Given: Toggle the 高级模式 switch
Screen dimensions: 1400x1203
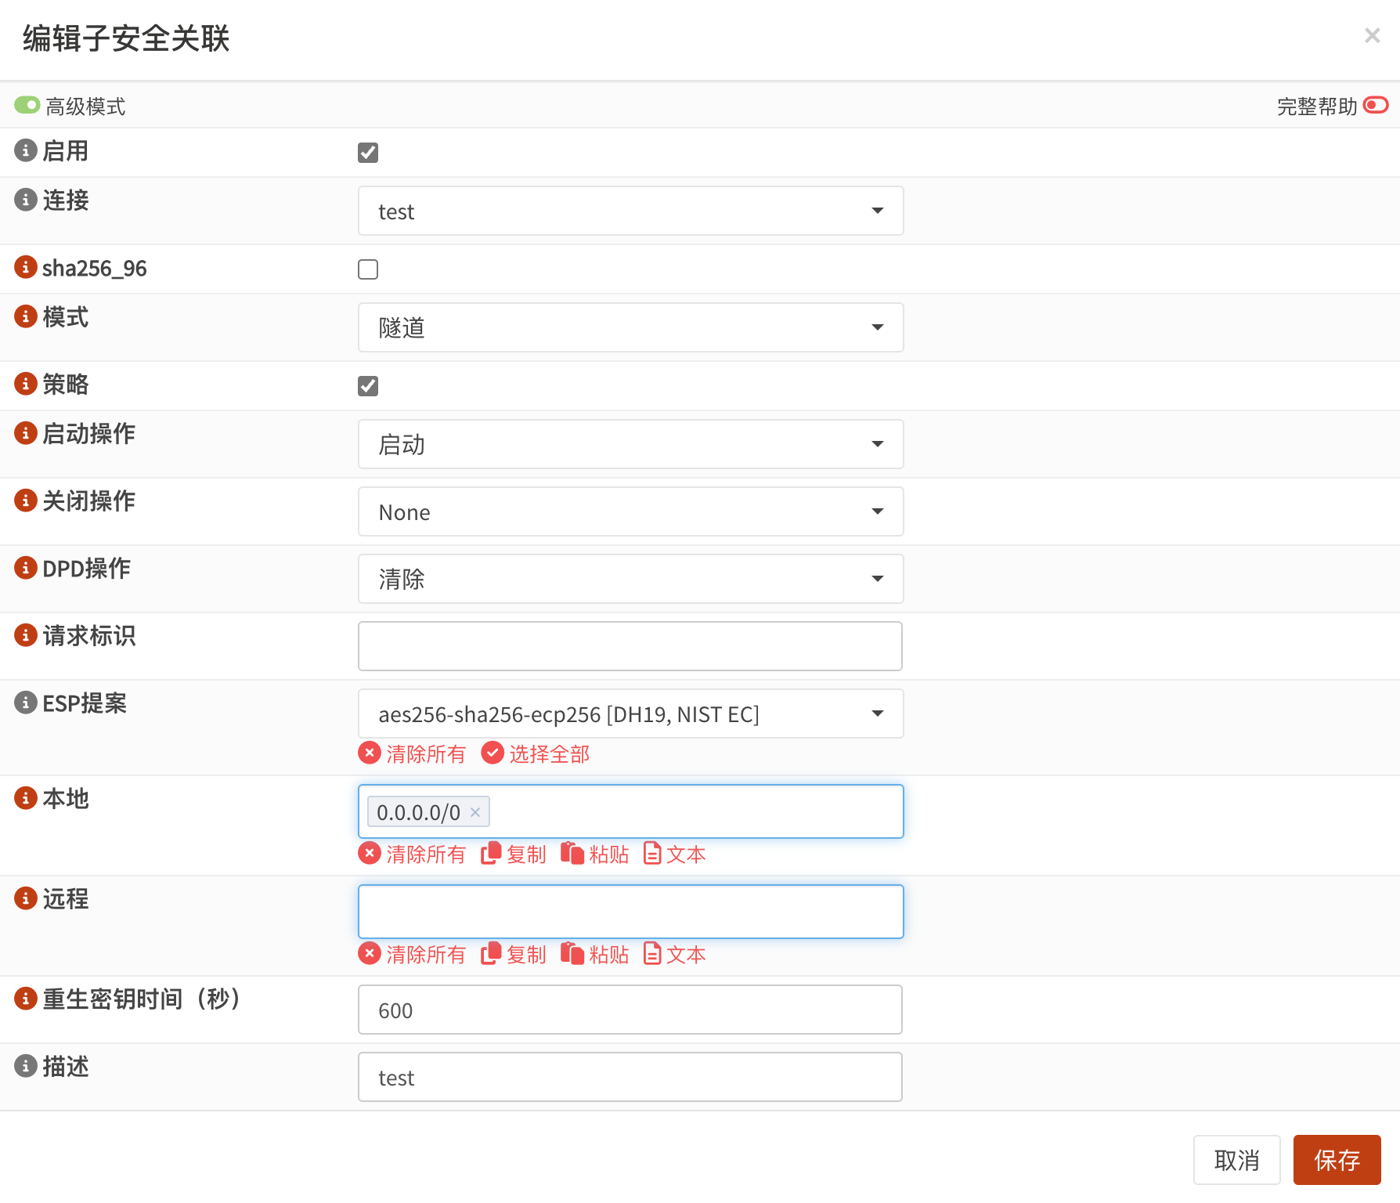Looking at the screenshot, I should pyautogui.click(x=27, y=105).
